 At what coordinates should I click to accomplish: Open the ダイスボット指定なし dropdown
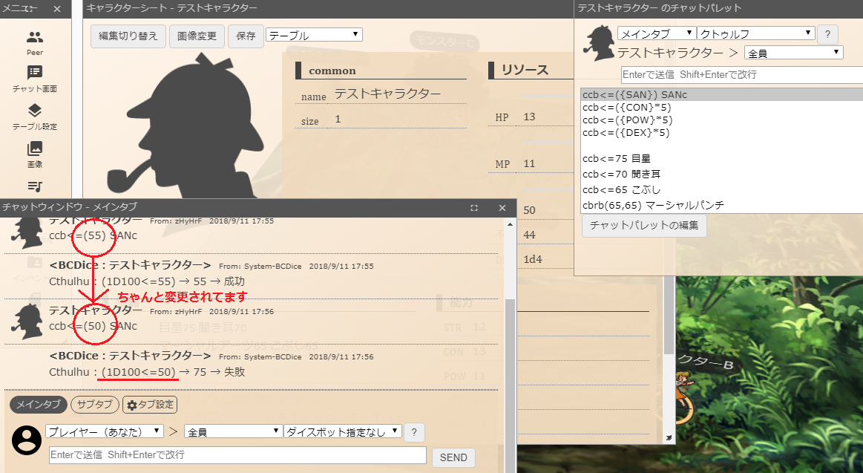click(342, 431)
